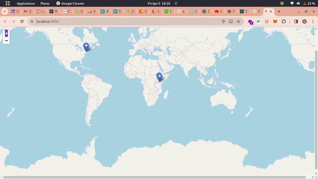This screenshot has height=179, width=318.
Task: View site information for localhost
Action: (x=32, y=21)
